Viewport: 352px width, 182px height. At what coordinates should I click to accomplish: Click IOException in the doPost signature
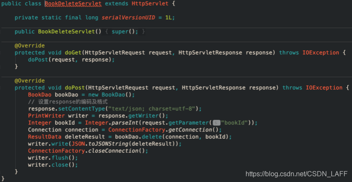(x=324, y=88)
